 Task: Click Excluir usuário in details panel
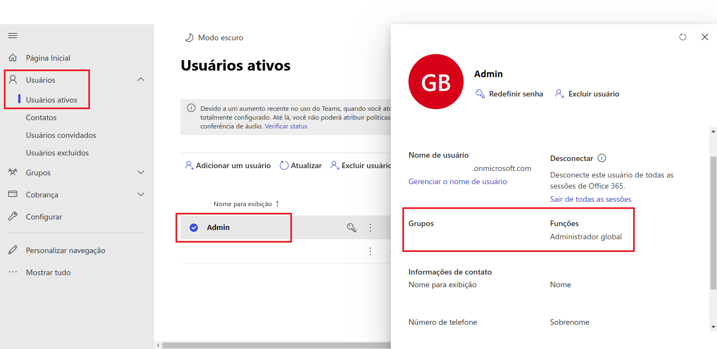[x=587, y=94]
